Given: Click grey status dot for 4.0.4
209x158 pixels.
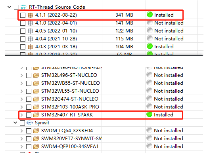Looking at the screenshot, I should pos(150,38).
